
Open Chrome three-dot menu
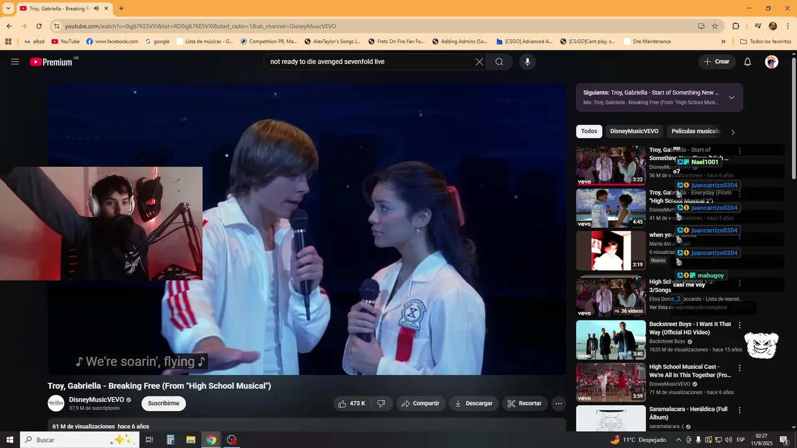[x=787, y=26]
